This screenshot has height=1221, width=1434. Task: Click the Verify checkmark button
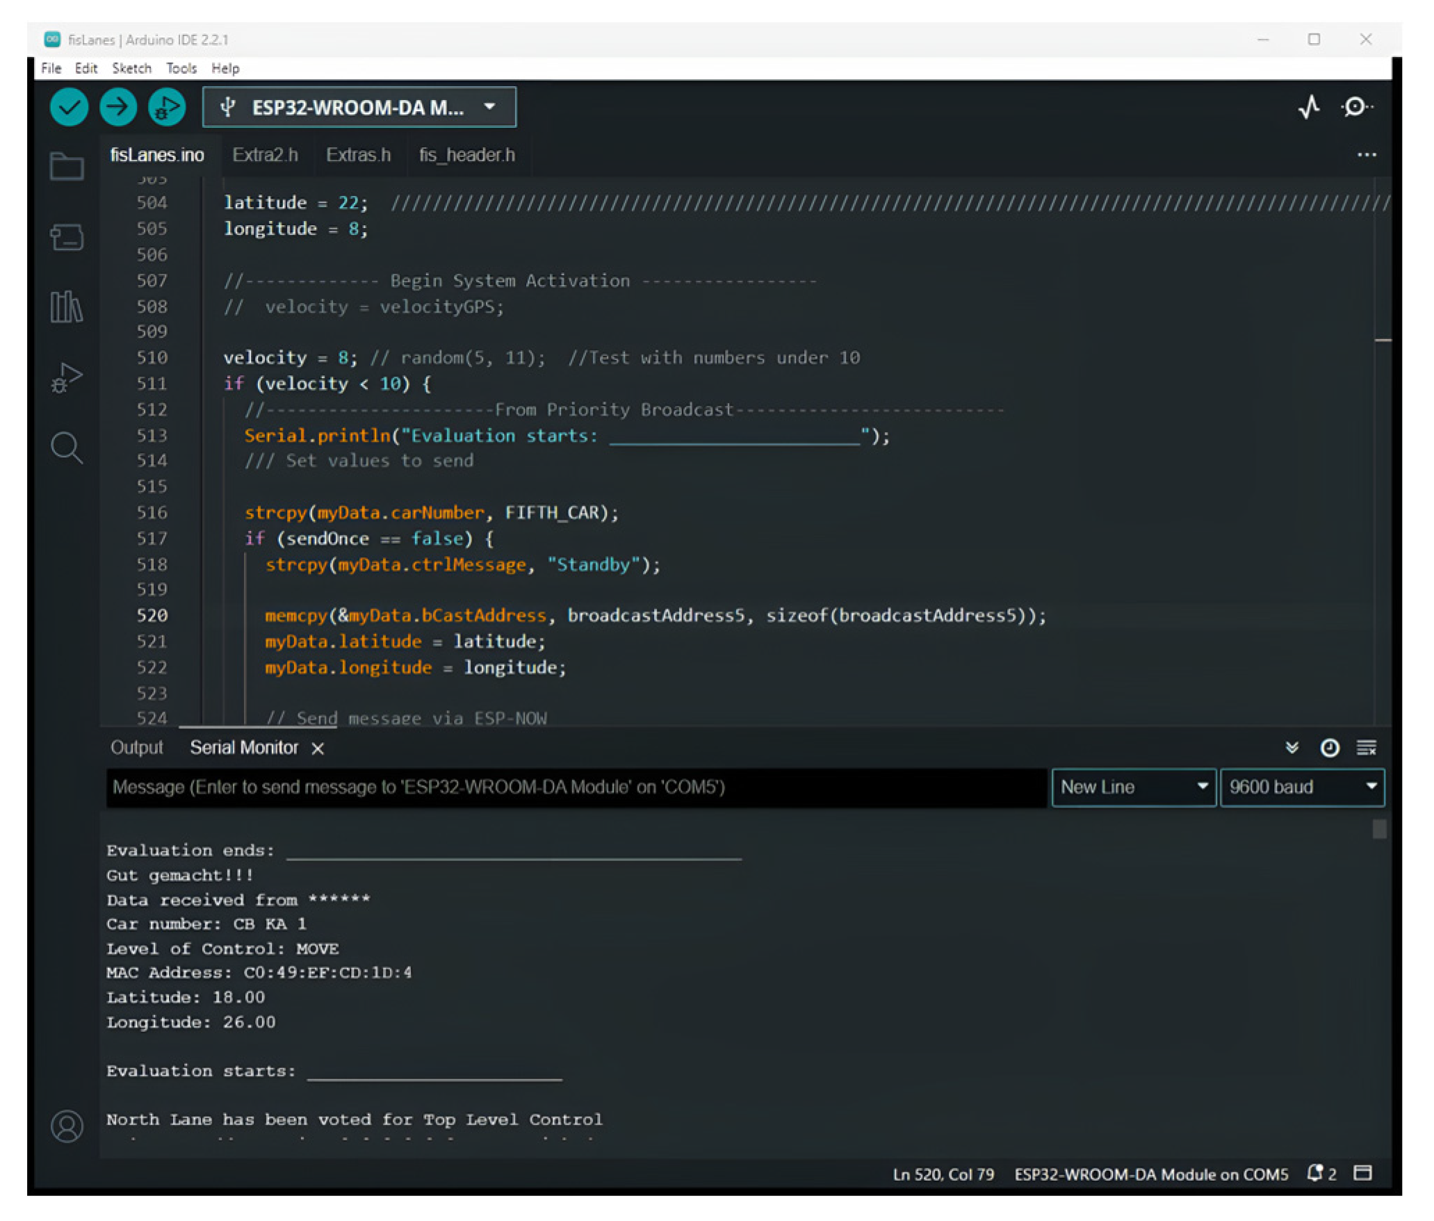[69, 108]
